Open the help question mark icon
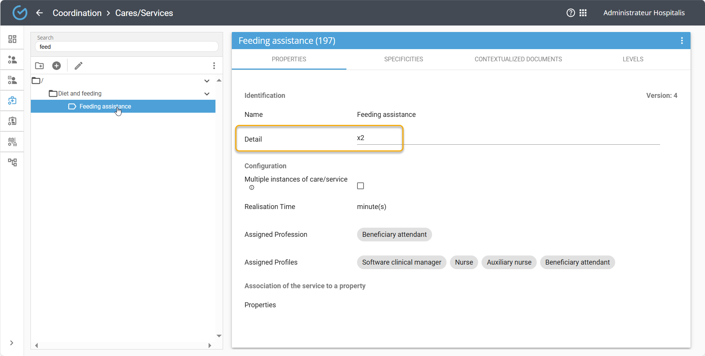 pos(571,13)
